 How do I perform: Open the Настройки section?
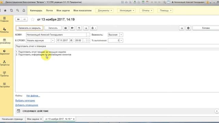(x=4, y=85)
